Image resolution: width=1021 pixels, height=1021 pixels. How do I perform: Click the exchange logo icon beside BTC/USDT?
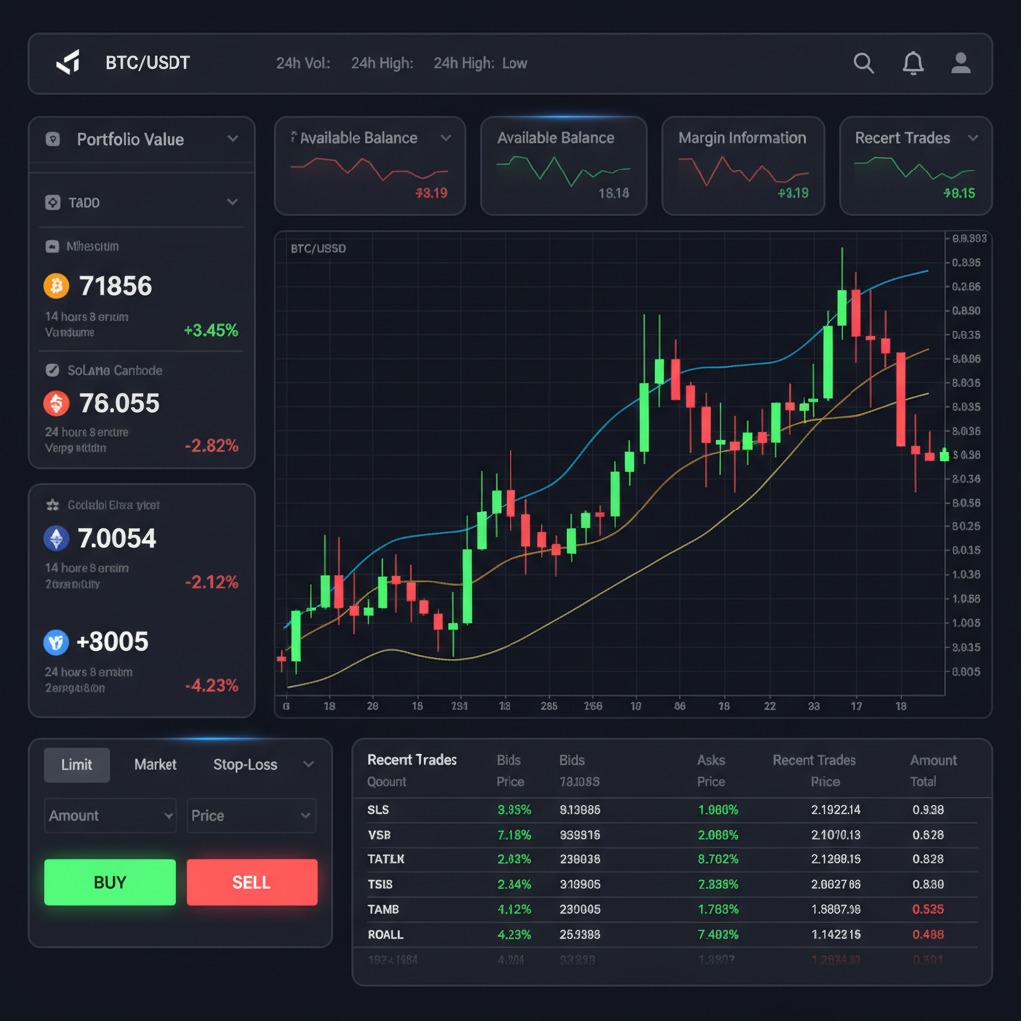pos(69,63)
